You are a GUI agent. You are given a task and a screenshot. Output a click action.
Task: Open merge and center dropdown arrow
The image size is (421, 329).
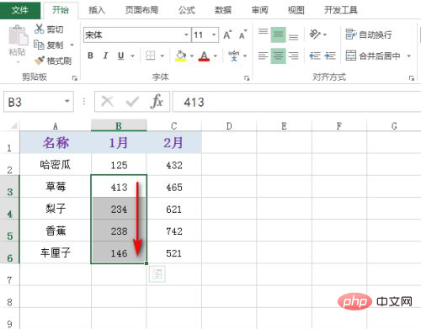(409, 56)
